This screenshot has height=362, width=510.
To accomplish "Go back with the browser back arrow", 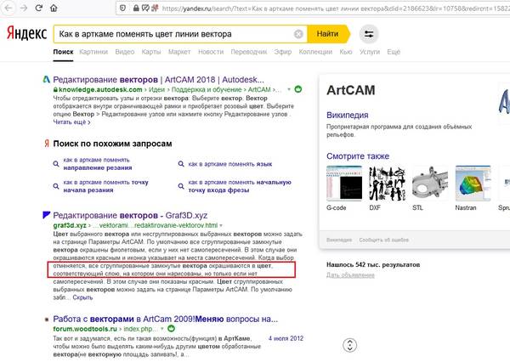I will (8, 8).
